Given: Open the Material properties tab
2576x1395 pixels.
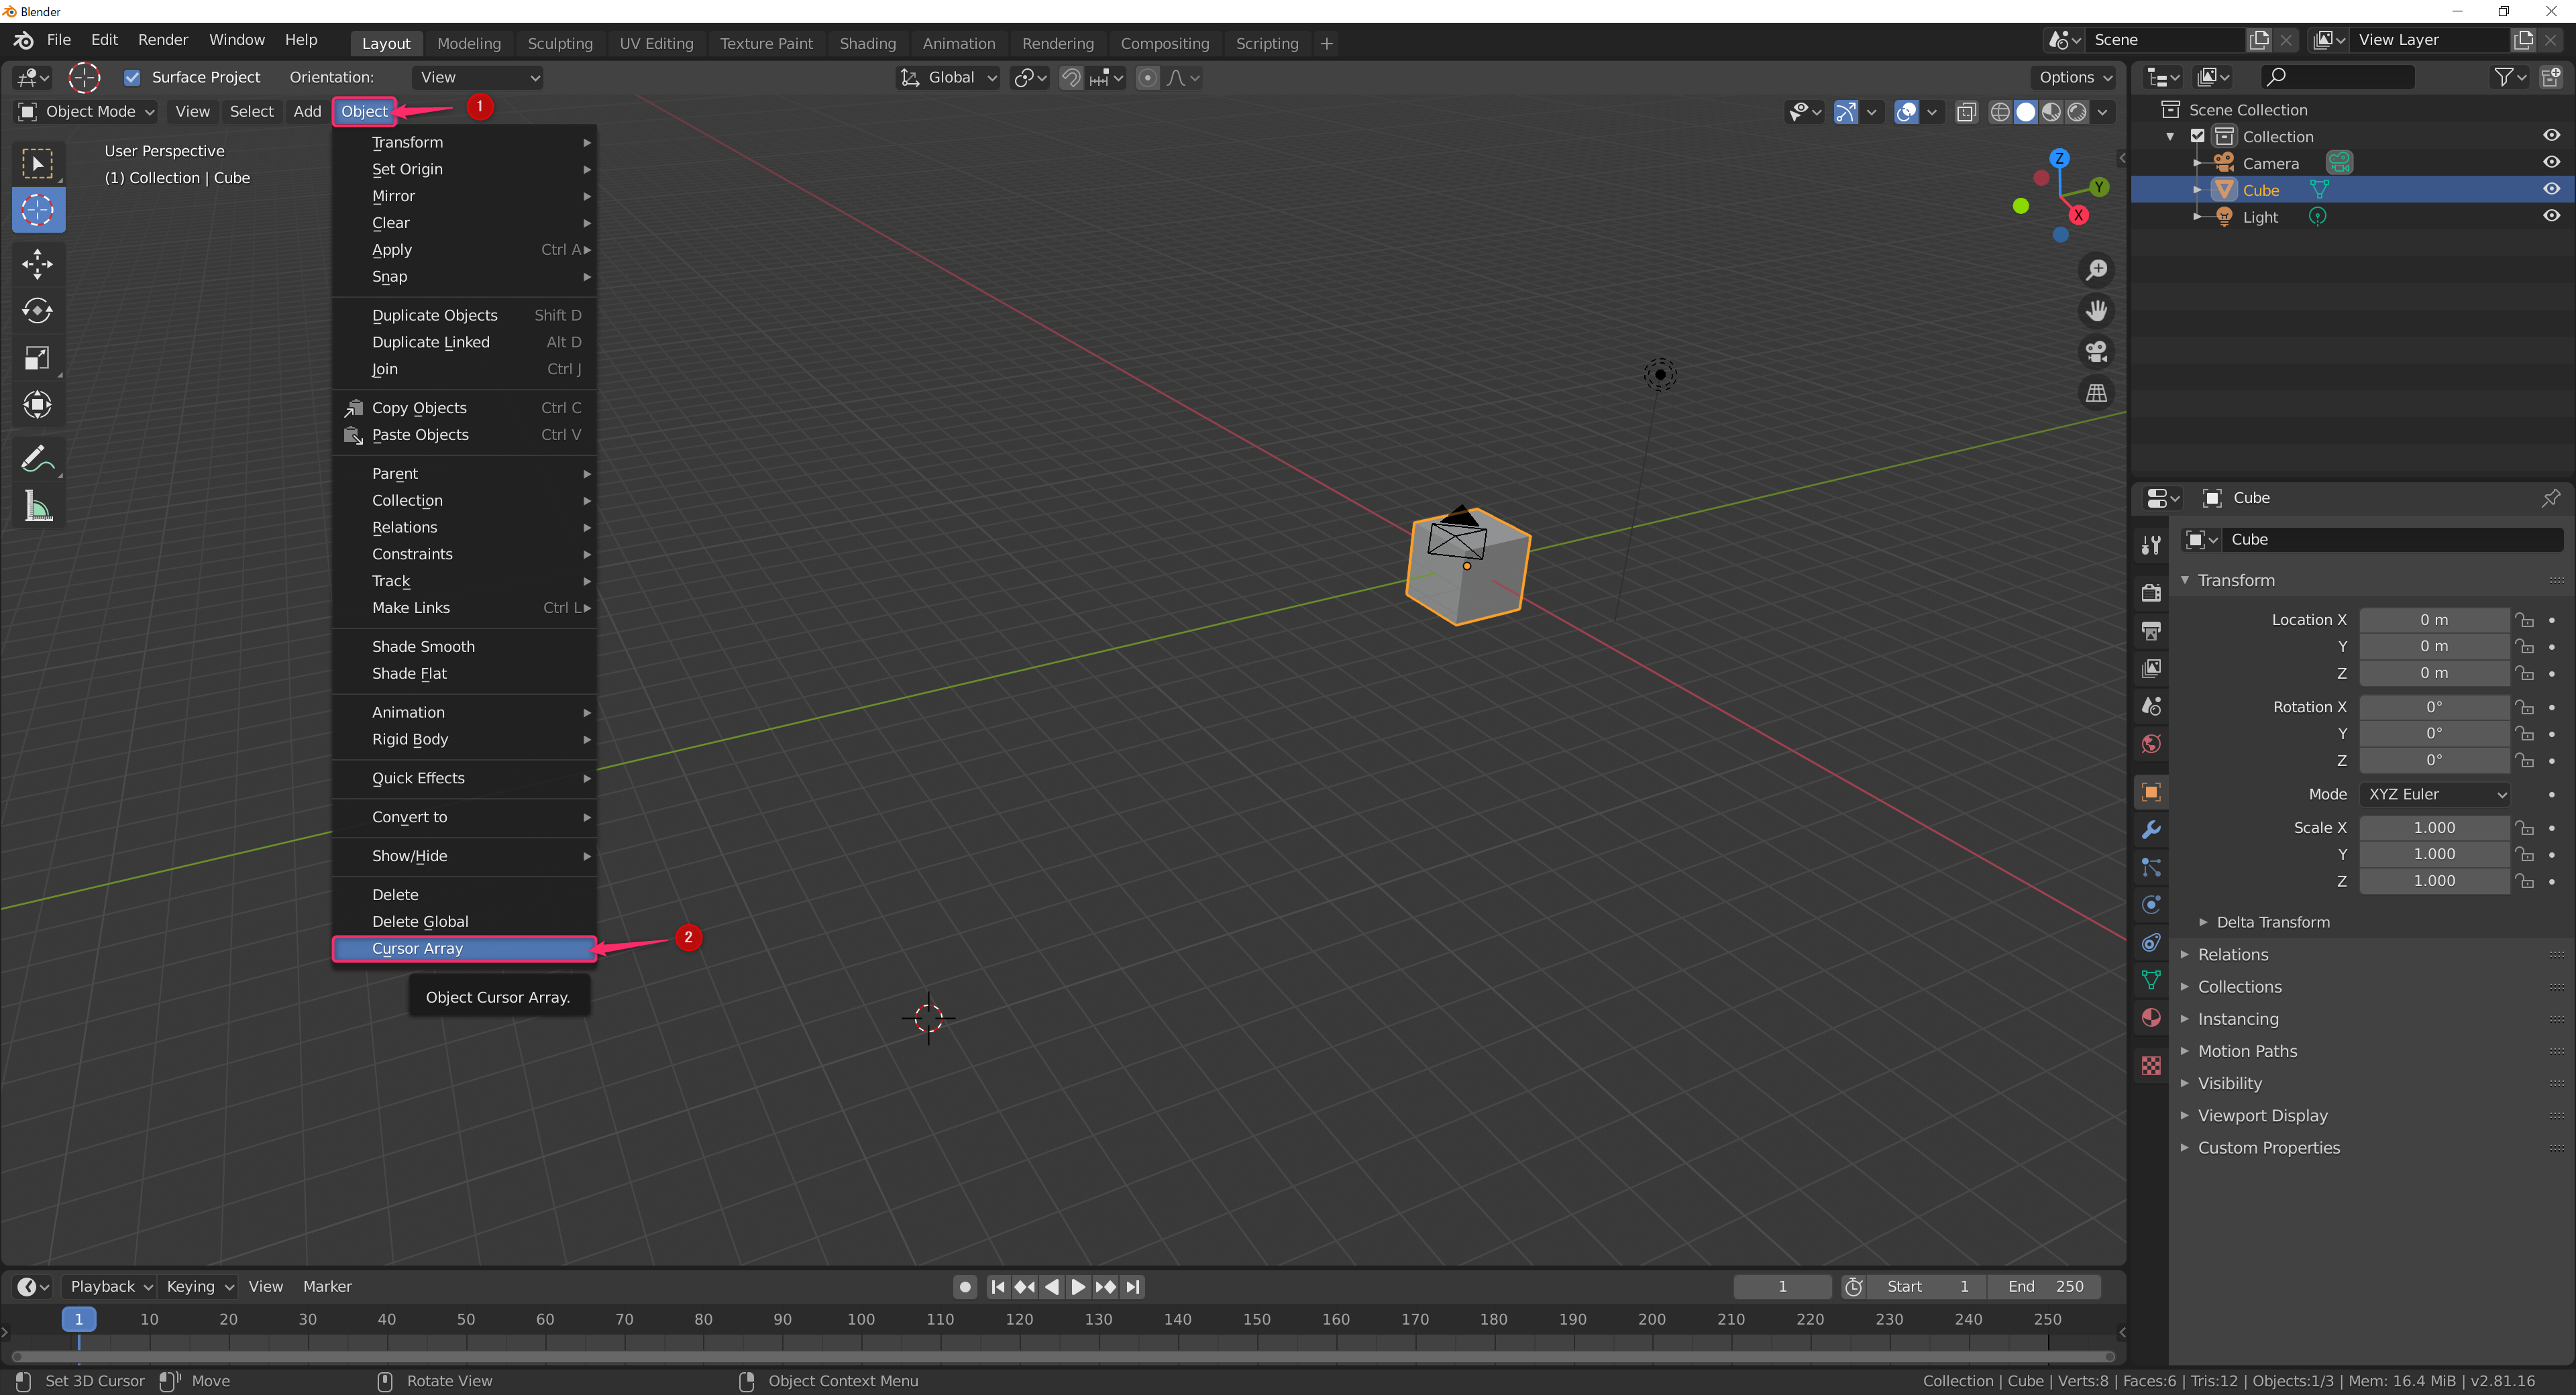Looking at the screenshot, I should pos(2151,1017).
